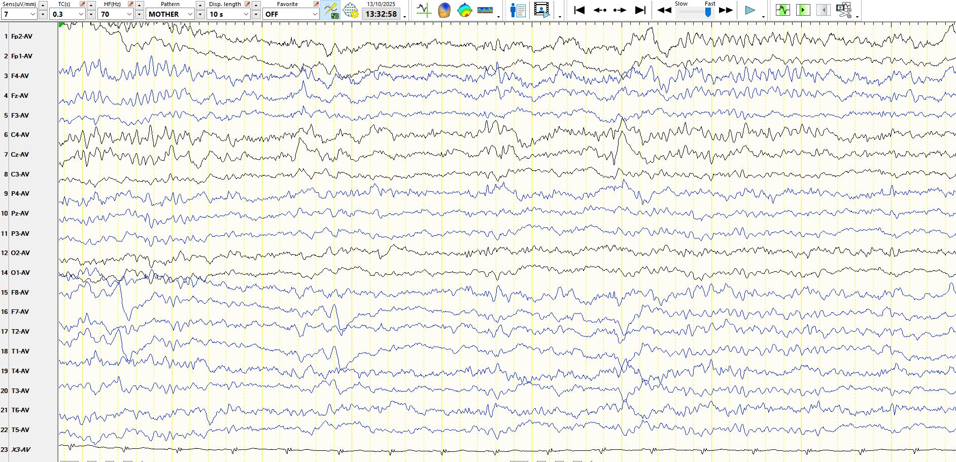Expand the video options dropdown arrow
Screen dimensions: 956x462
click(x=560, y=17)
